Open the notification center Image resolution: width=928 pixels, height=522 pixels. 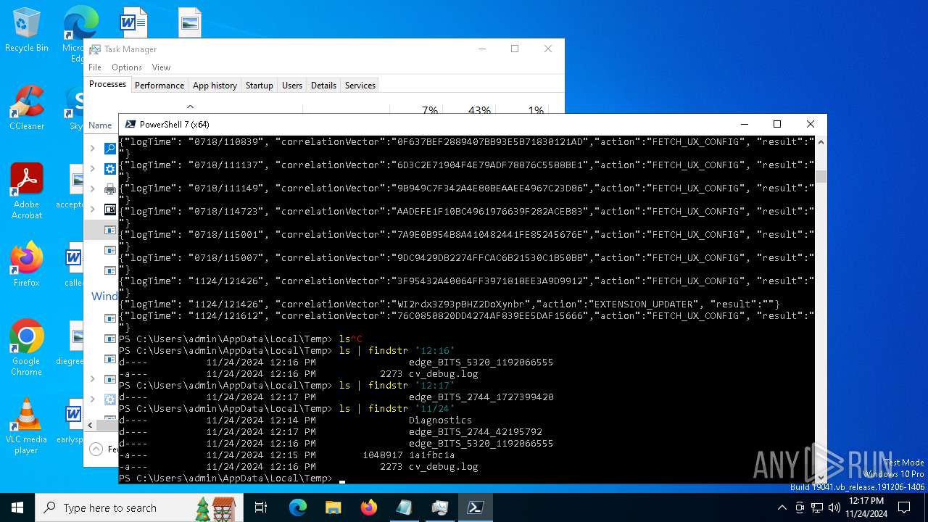tap(904, 507)
